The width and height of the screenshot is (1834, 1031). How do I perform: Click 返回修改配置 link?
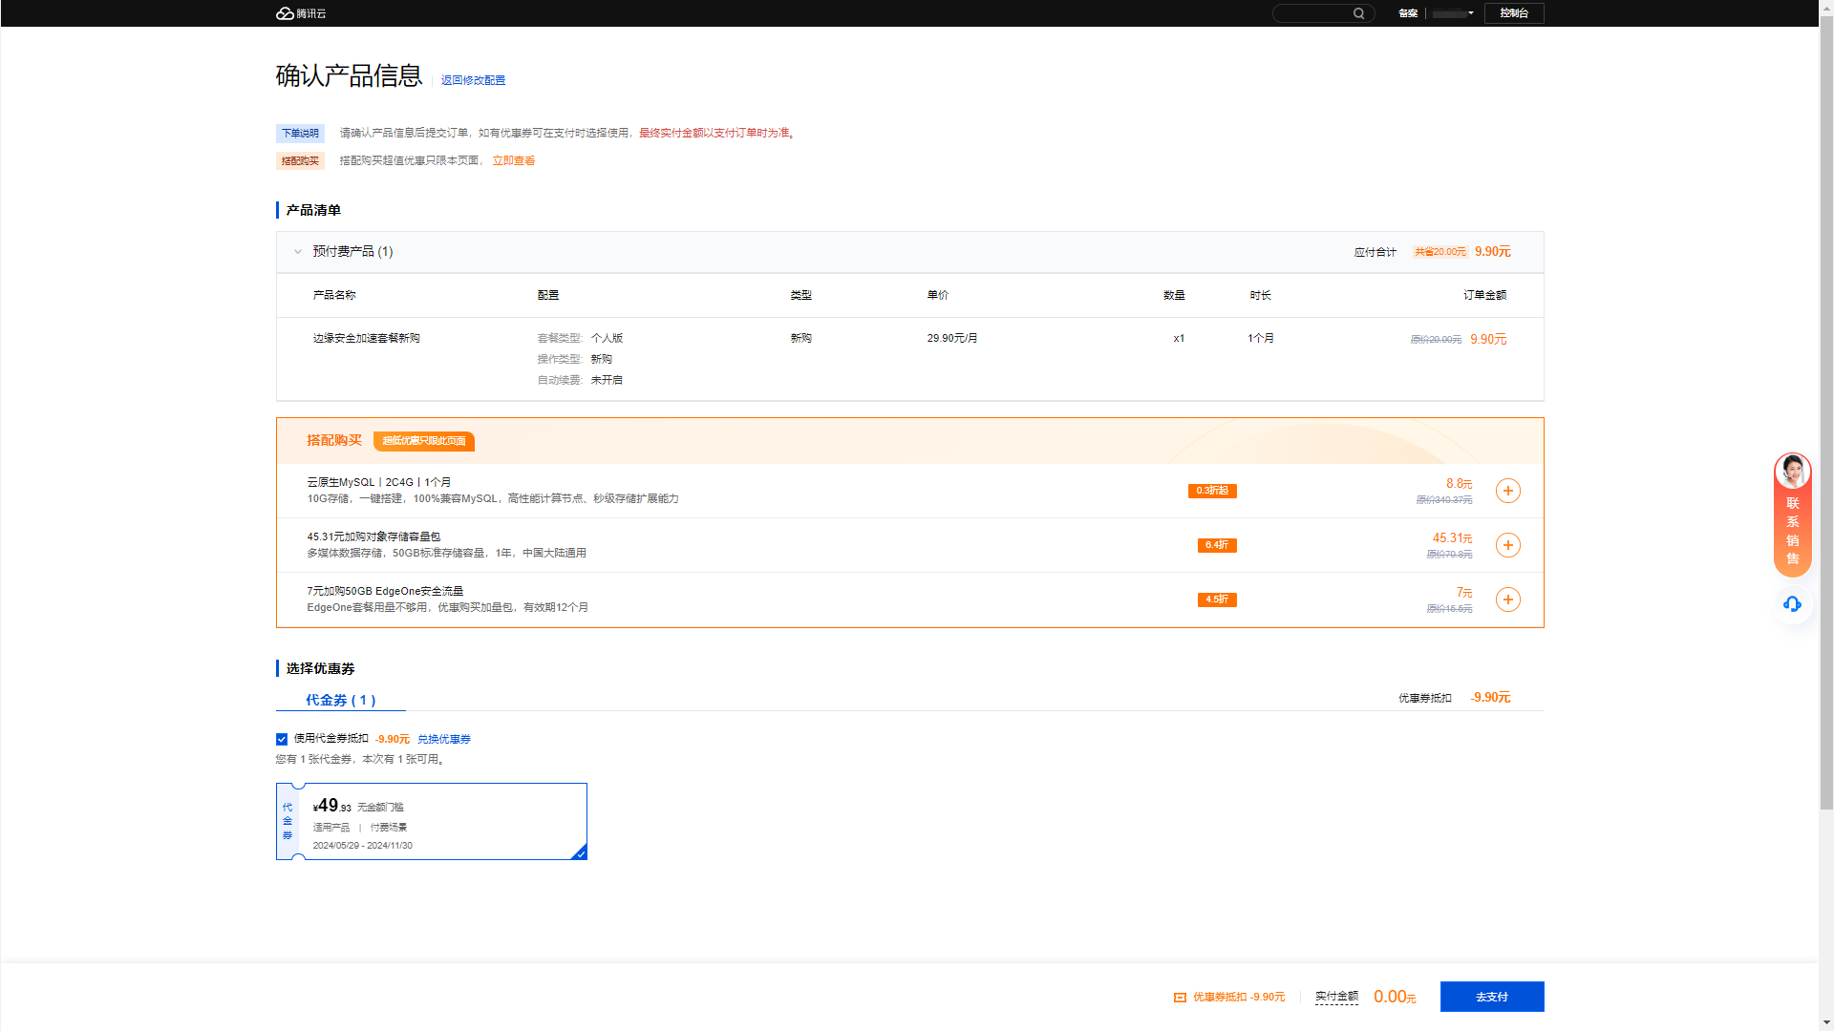pos(473,80)
